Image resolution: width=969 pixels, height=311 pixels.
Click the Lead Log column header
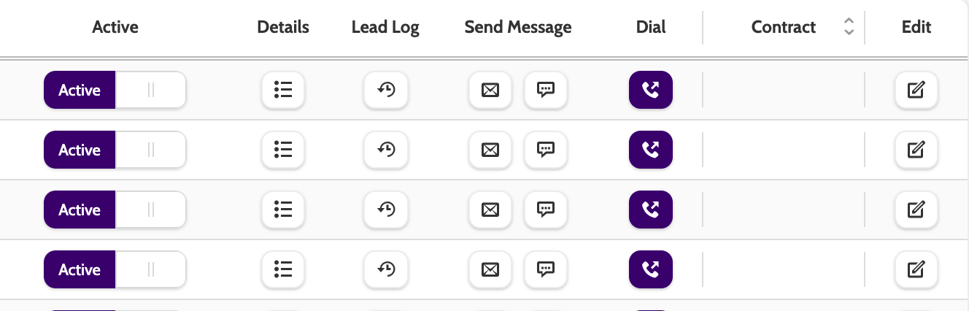[385, 28]
